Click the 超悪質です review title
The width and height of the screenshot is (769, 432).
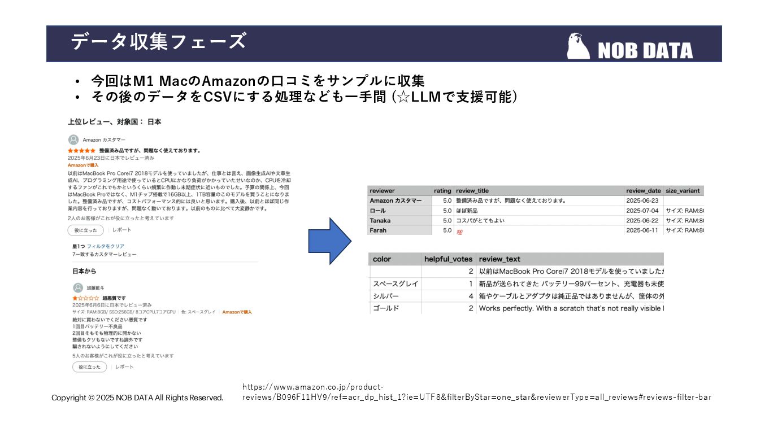114,298
